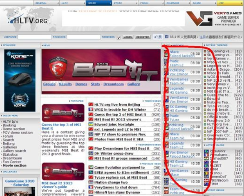The image size is (244, 196).
Task: Open the MSI Beat IT Results link
Action: point(65,84)
